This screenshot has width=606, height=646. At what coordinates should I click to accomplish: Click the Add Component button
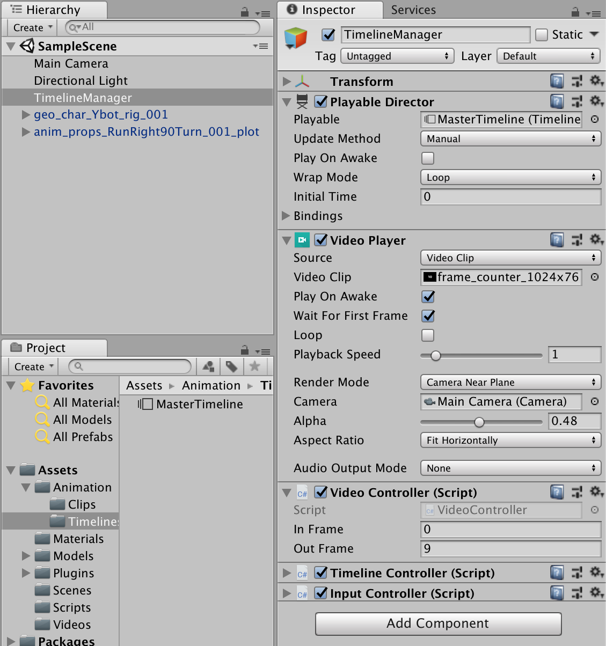point(438,623)
